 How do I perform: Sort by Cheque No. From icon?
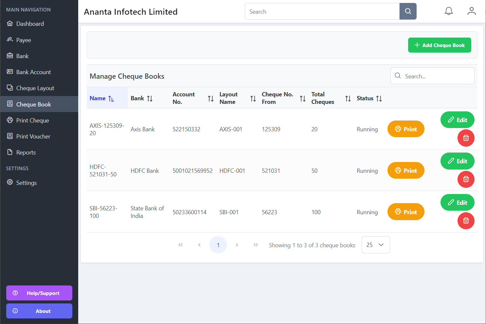(303, 99)
